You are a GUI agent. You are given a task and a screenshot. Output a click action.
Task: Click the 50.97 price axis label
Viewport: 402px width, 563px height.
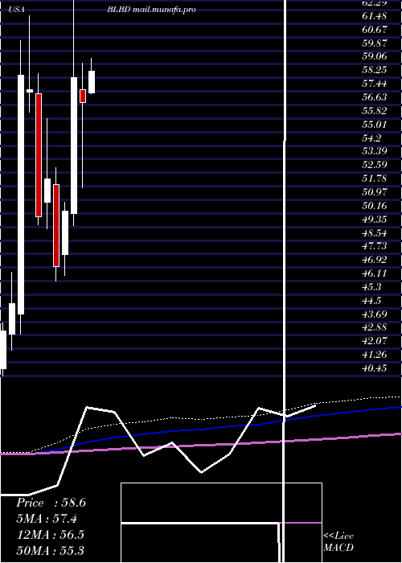click(x=375, y=192)
